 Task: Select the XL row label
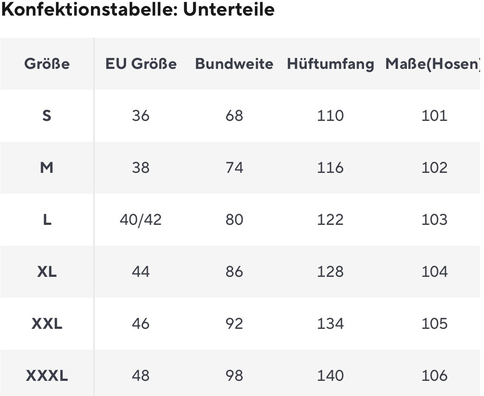47,272
